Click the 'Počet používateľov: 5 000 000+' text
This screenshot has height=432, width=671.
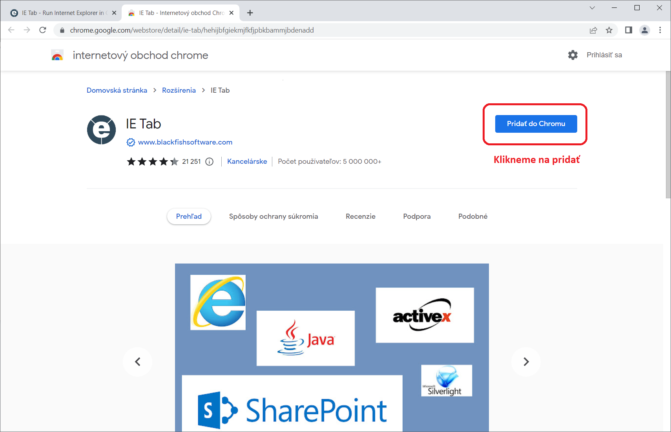(330, 161)
